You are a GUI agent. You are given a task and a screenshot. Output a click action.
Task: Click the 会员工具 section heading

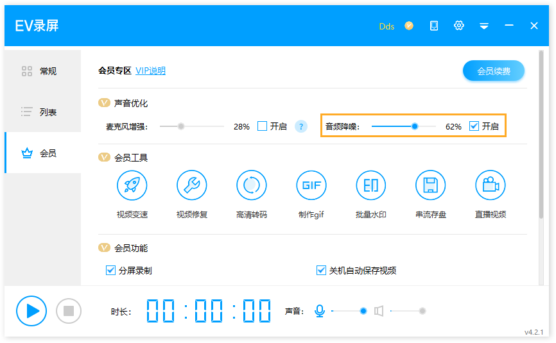point(130,158)
